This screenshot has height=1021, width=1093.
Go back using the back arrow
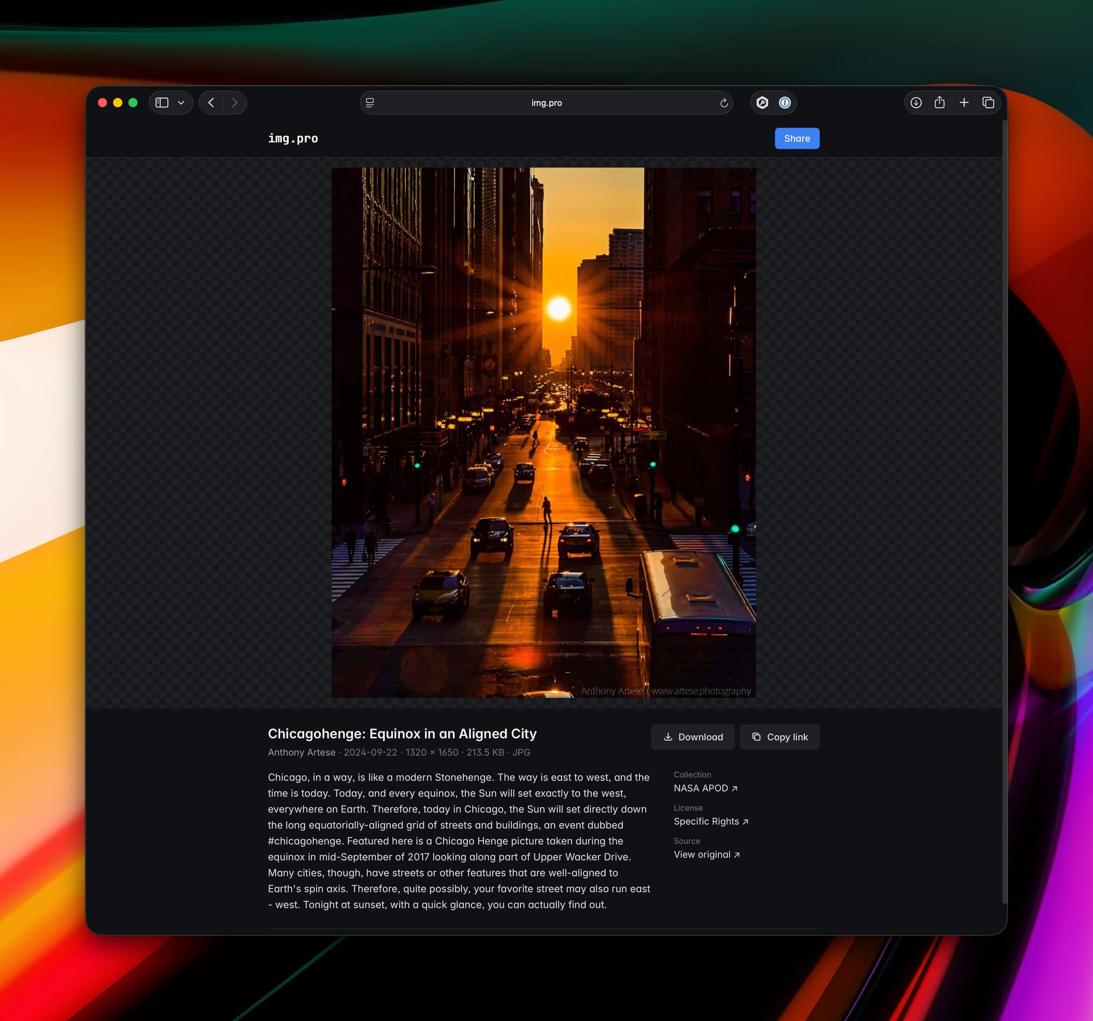click(211, 103)
